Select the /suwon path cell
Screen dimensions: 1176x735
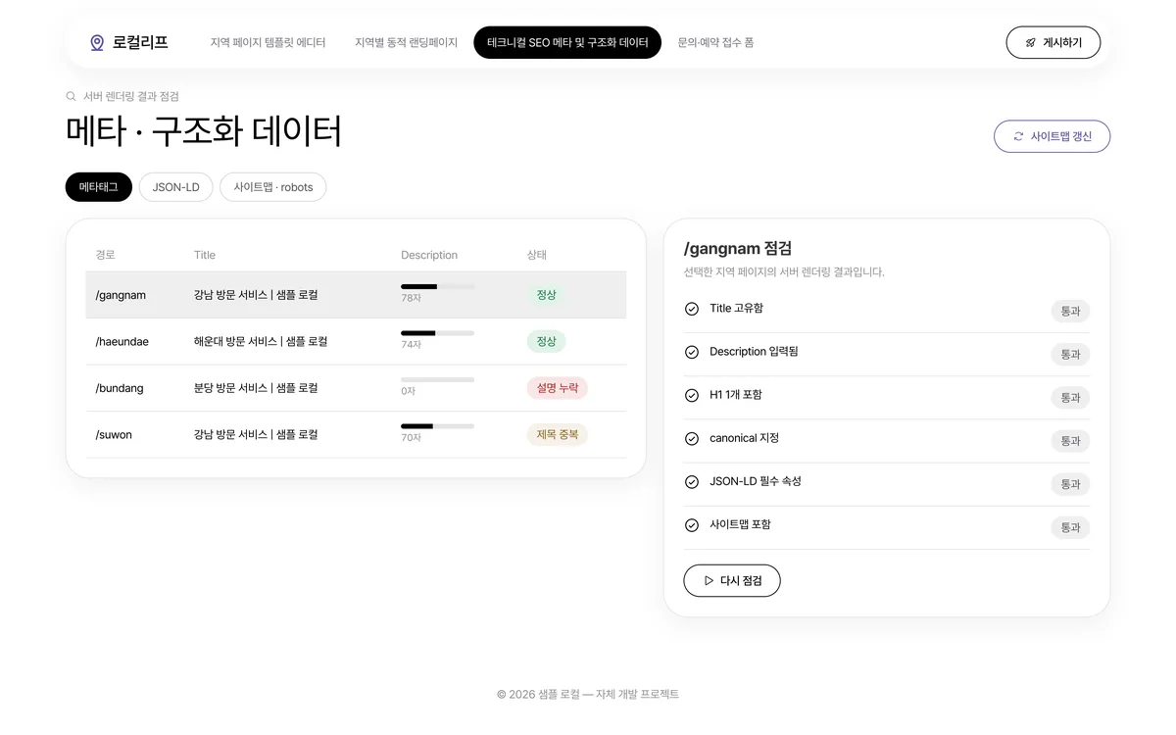pyautogui.click(x=114, y=434)
